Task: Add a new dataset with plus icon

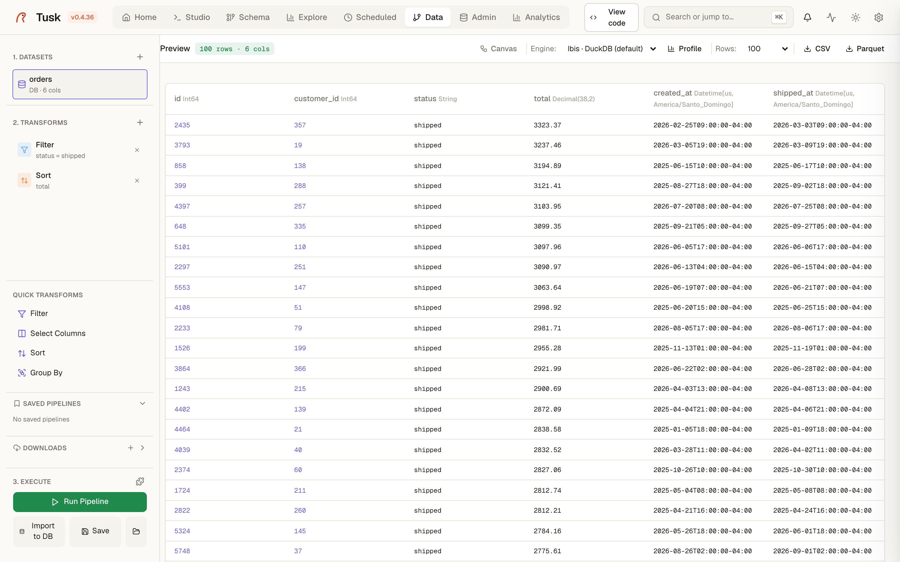Action: click(x=140, y=57)
